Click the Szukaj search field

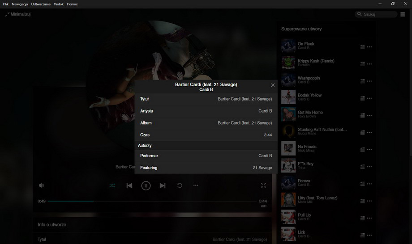[378, 14]
